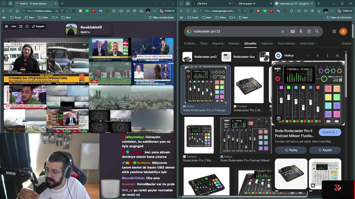Image resolution: width=355 pixels, height=199 pixels.
Task: Close the (18) X Pro tab
Action: pos(230,4)
